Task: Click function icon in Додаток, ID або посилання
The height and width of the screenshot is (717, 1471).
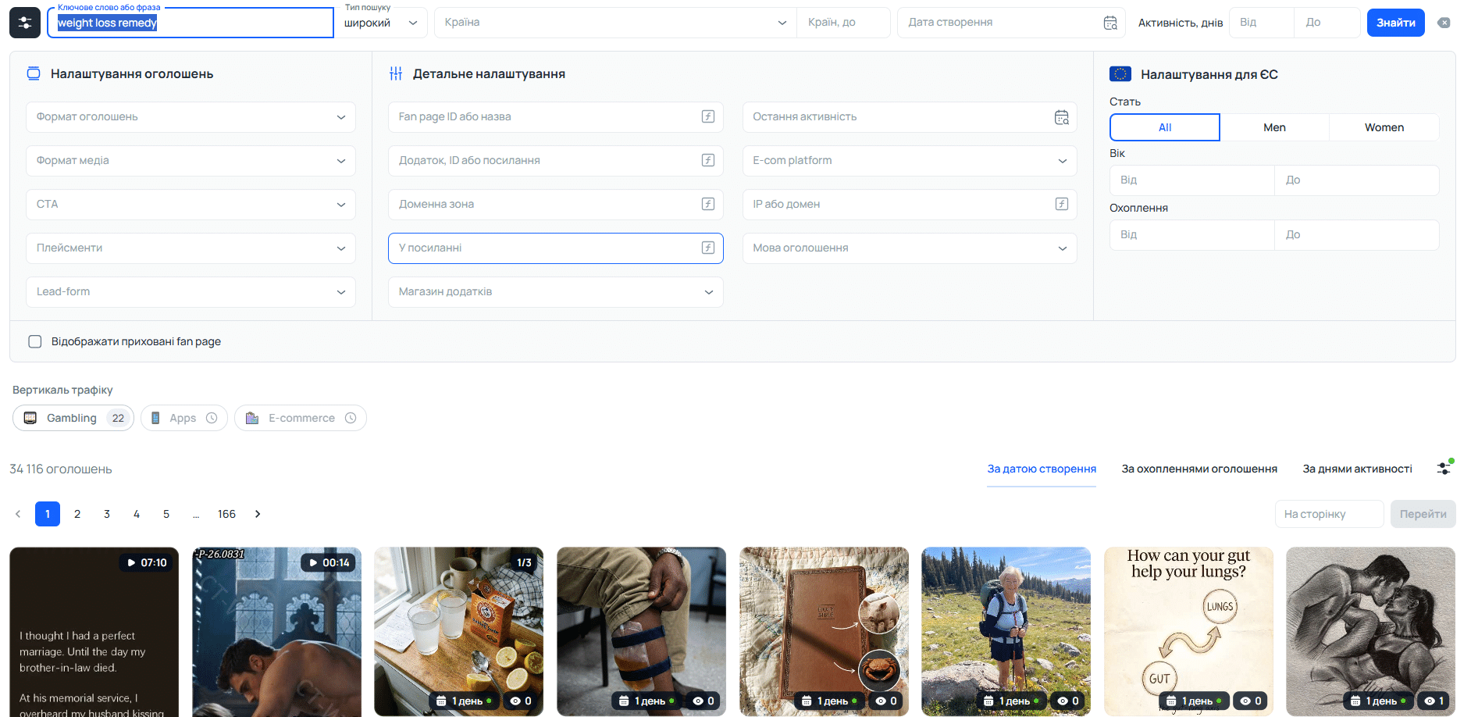Action: [708, 160]
